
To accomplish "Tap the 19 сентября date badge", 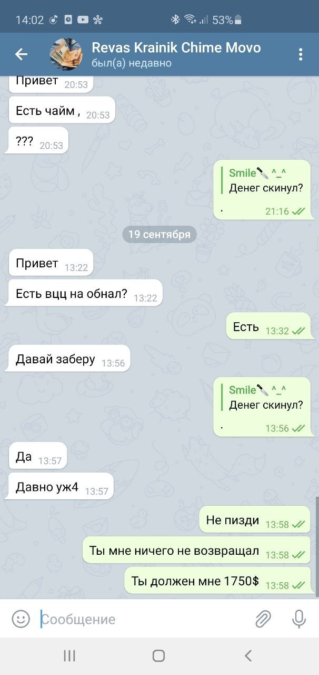I will pos(159,234).
